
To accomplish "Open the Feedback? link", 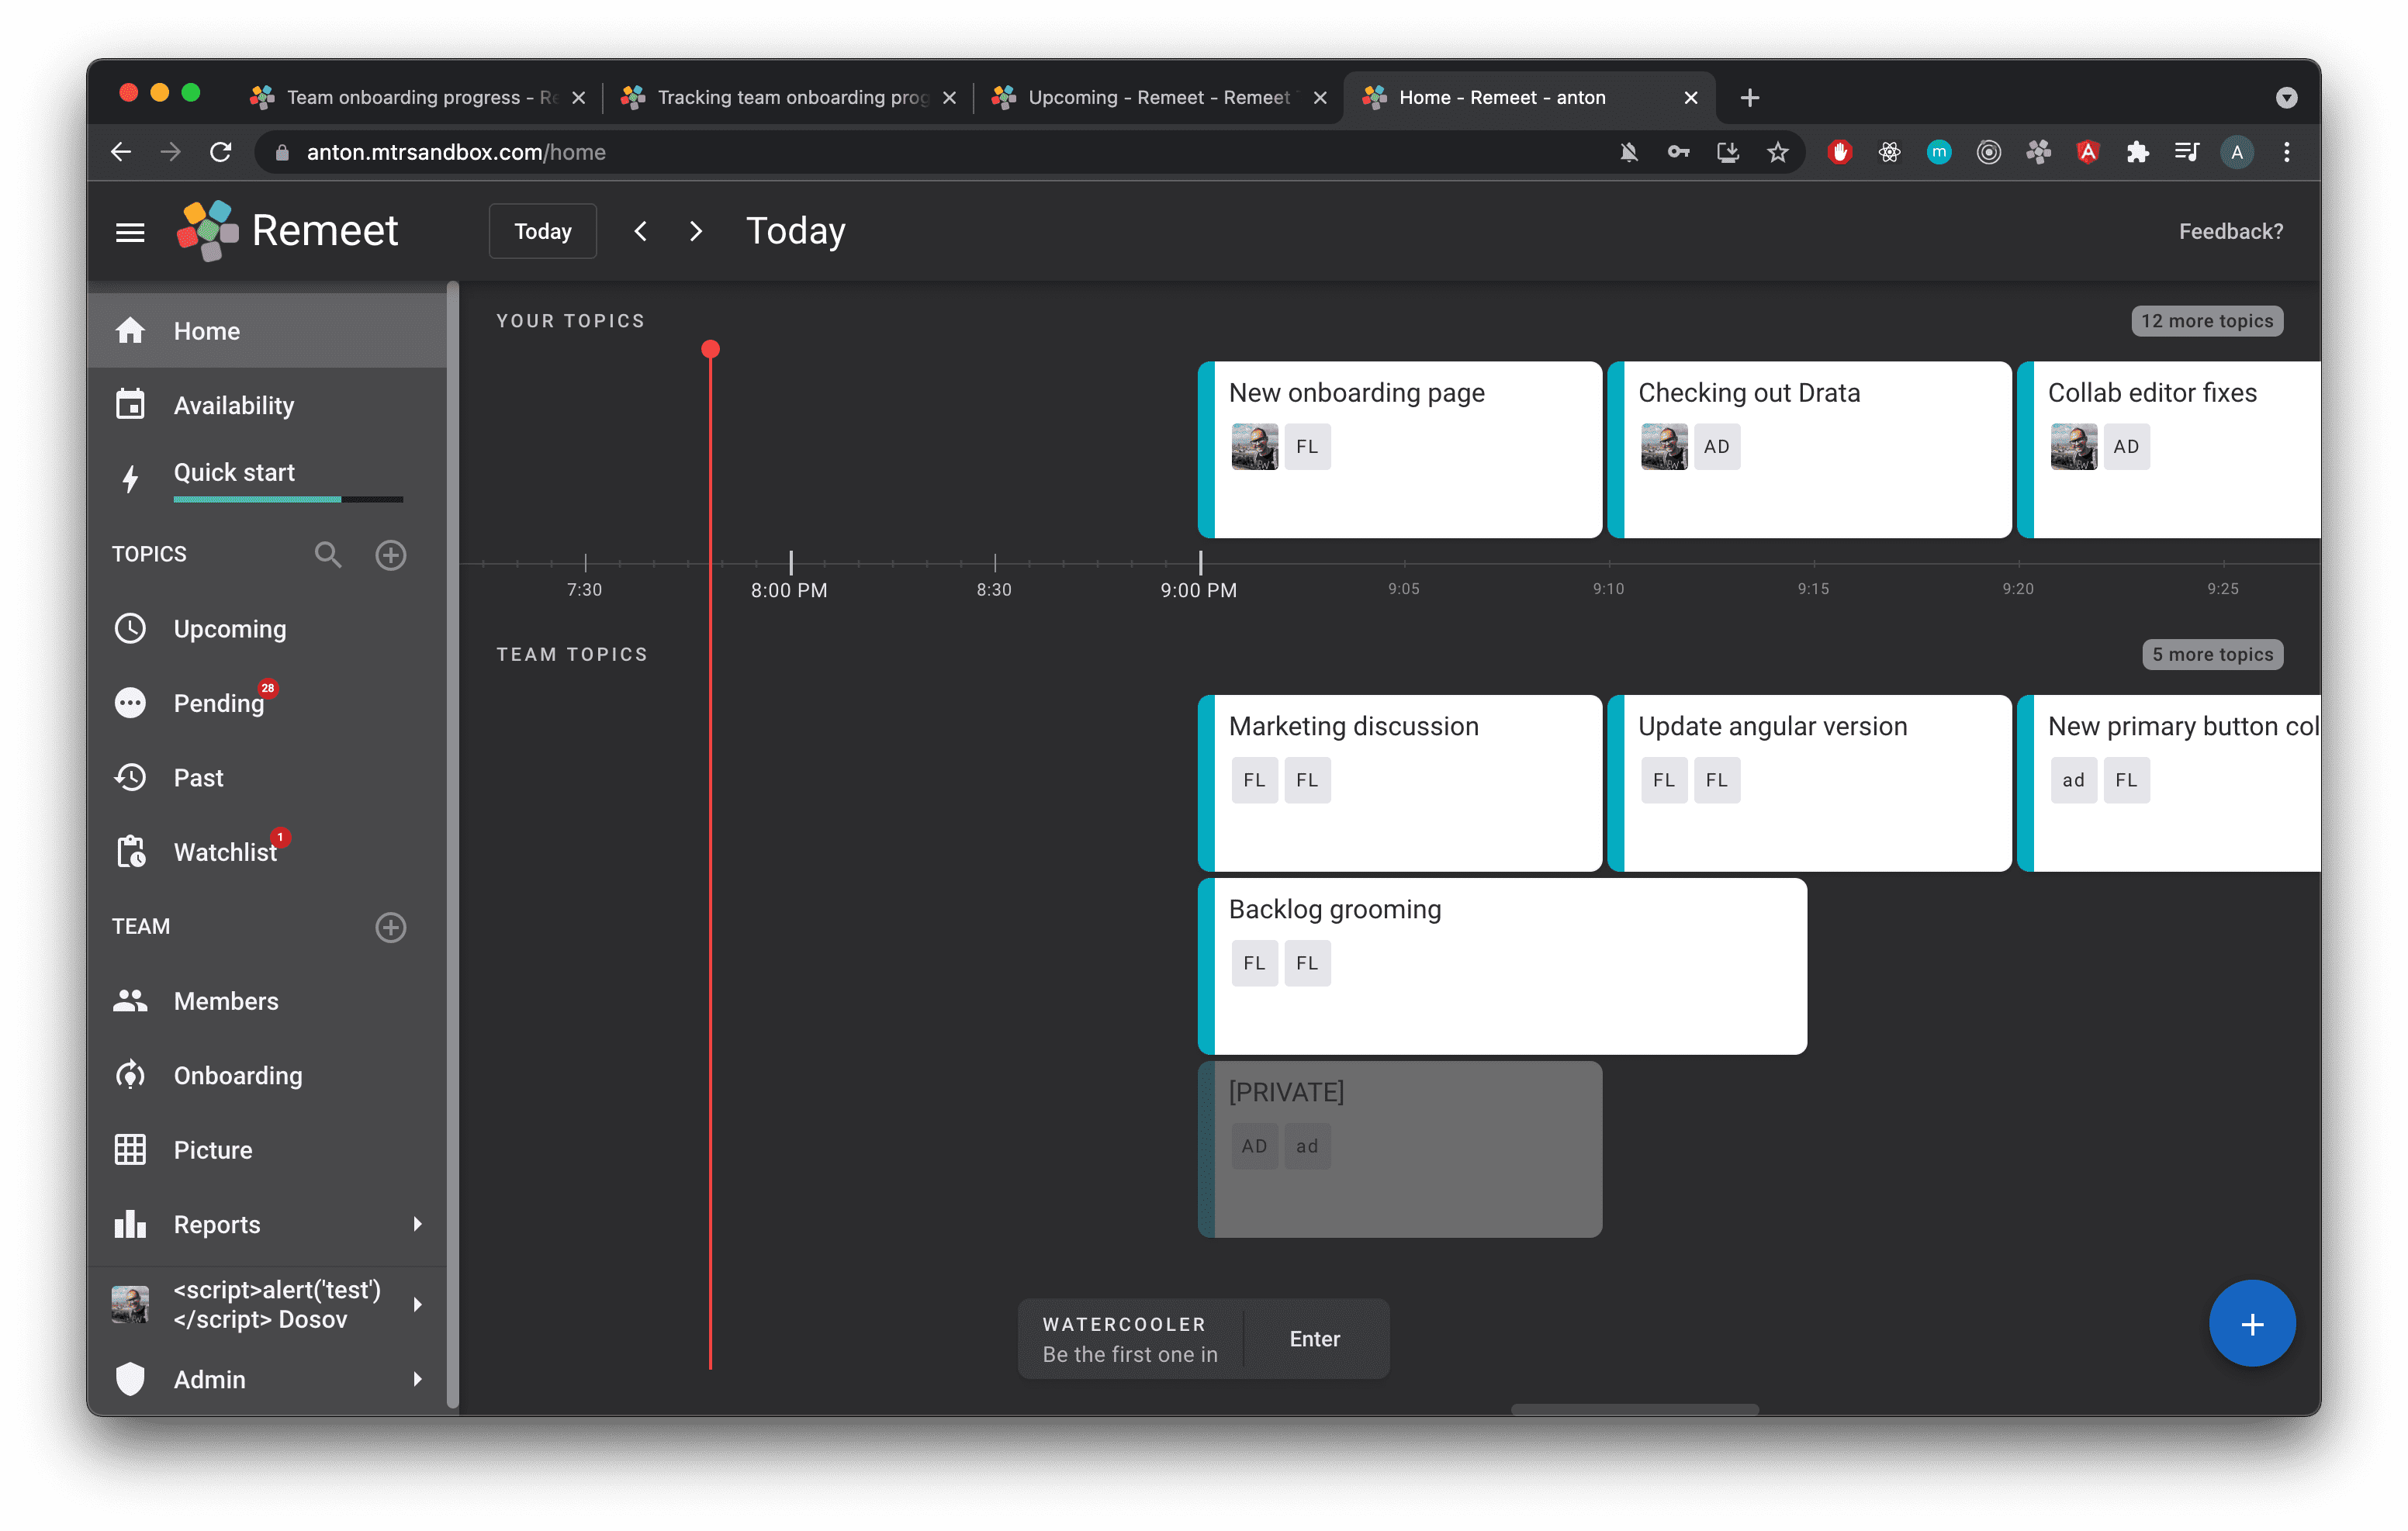I will [x=2231, y=231].
